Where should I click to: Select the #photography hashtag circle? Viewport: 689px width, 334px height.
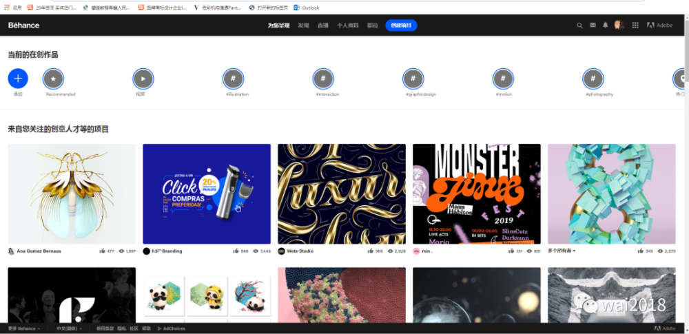pos(593,79)
